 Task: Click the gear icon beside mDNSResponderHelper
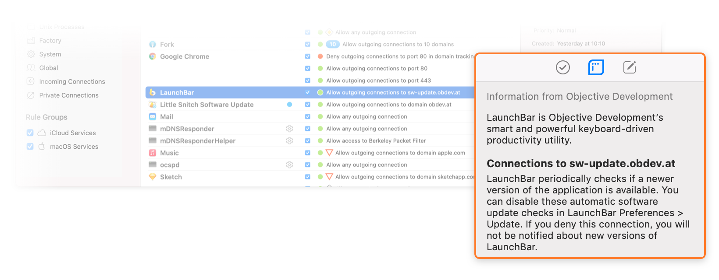289,141
